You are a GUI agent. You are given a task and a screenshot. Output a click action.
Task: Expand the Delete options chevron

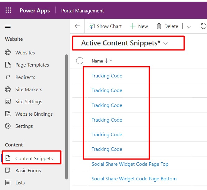pos(189,27)
